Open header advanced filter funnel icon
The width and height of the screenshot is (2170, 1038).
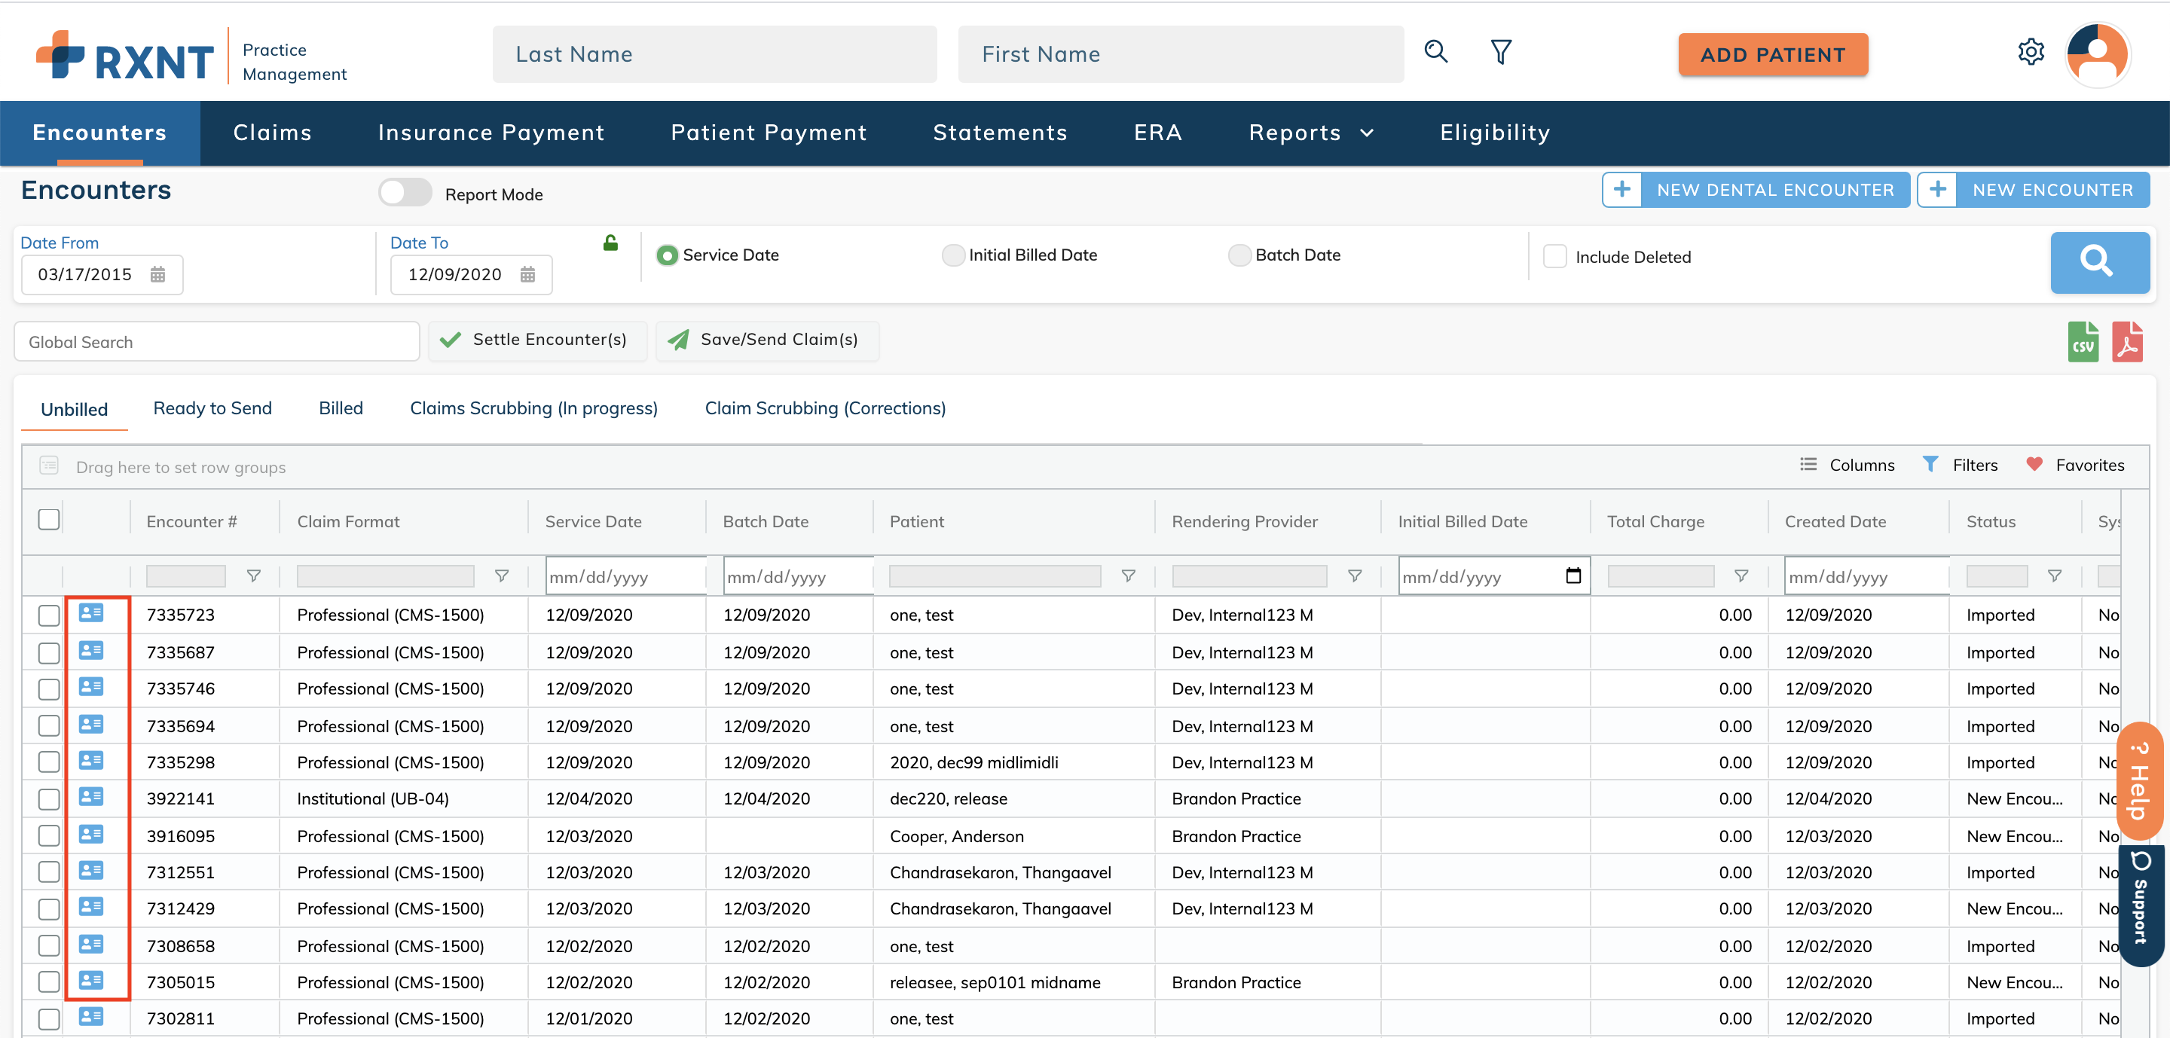[x=1500, y=52]
